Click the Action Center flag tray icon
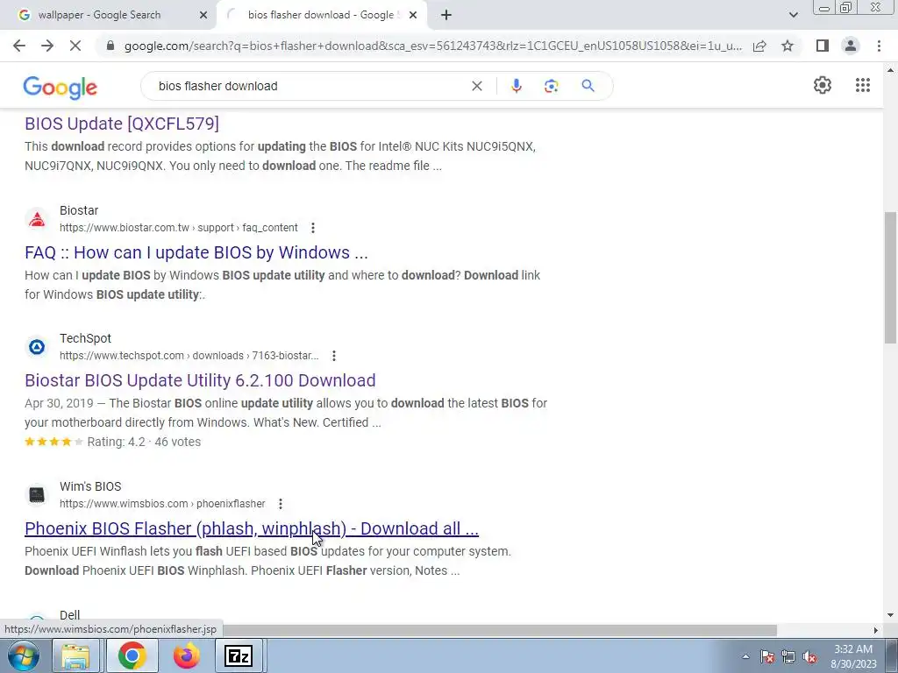This screenshot has width=898, height=673. pyautogui.click(x=767, y=656)
